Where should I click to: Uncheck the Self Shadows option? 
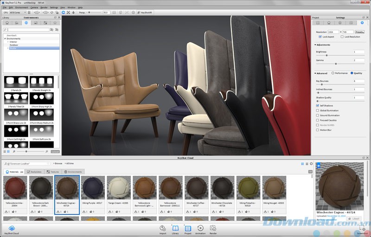(318, 106)
